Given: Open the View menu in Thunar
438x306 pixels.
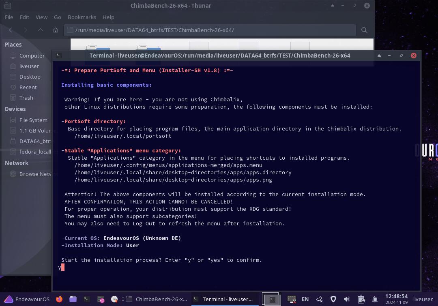Looking at the screenshot, I should tap(41, 17).
